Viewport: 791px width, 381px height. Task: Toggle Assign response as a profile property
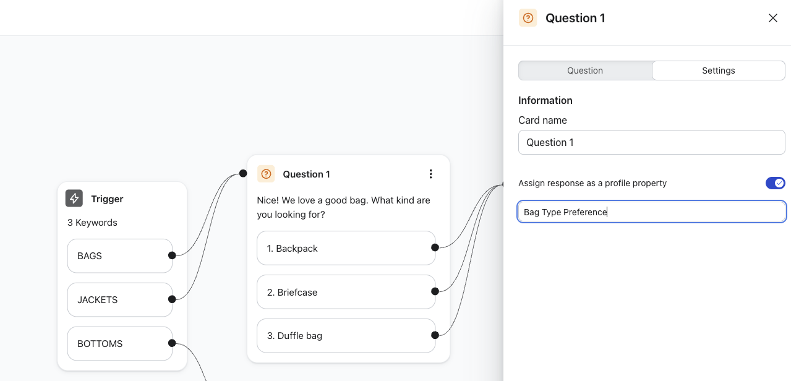point(775,183)
